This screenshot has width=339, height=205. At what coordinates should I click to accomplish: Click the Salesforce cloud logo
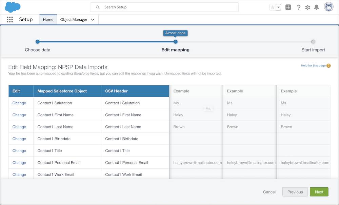pos(13,7)
